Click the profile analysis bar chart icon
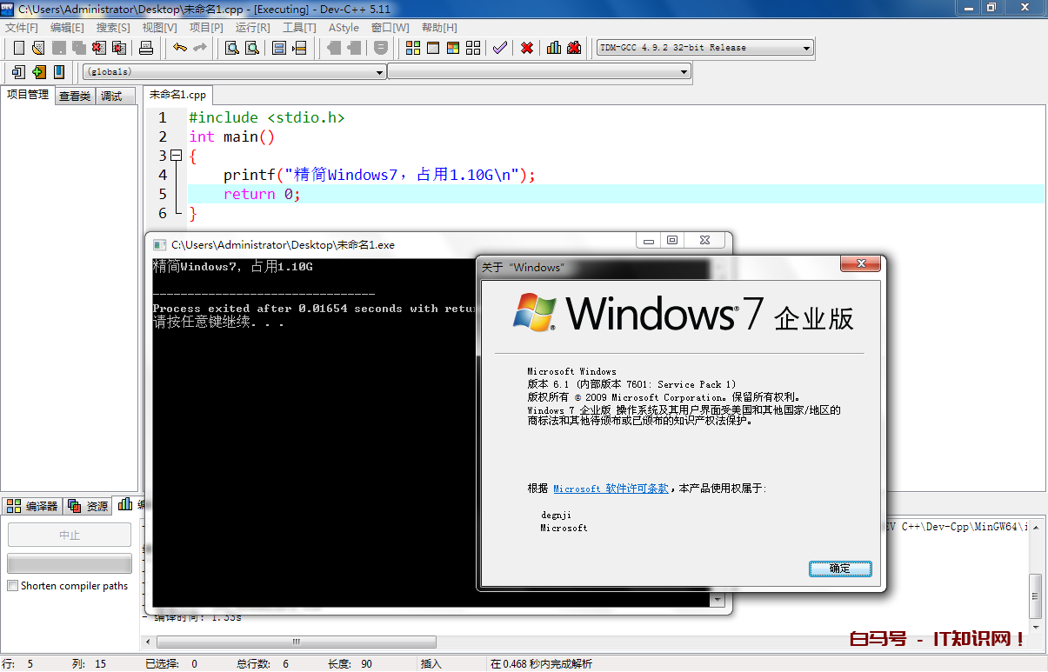The height and width of the screenshot is (672, 1048). pyautogui.click(x=554, y=48)
